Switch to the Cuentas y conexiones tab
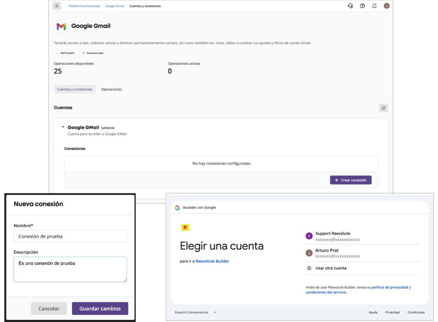Screen dimensions: 438x322 point(75,89)
